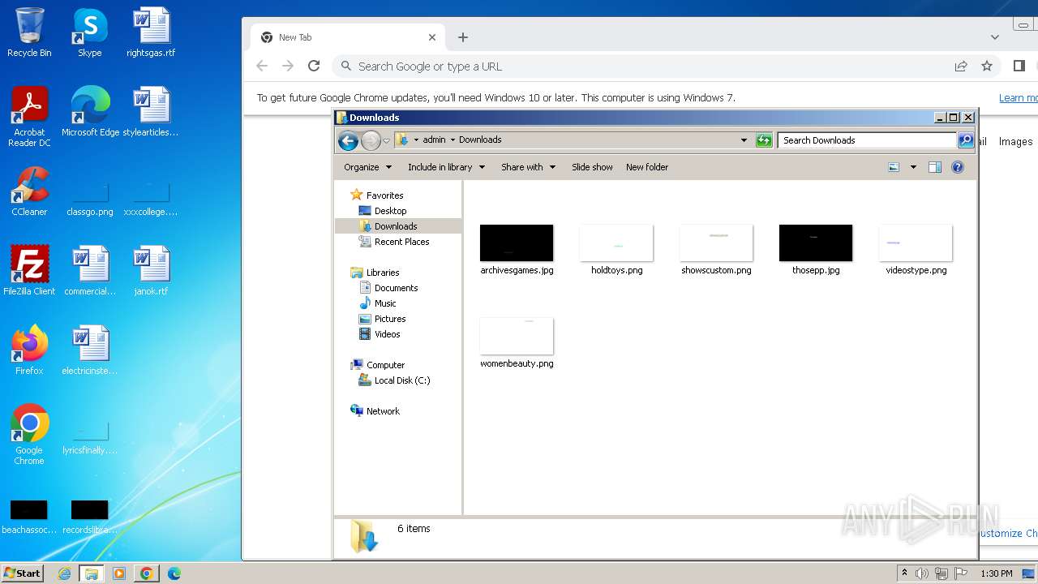Open the Recycle Bin desktop icon
The image size is (1038, 584).
29,32
